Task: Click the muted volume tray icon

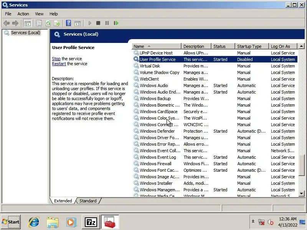Action: point(271,222)
